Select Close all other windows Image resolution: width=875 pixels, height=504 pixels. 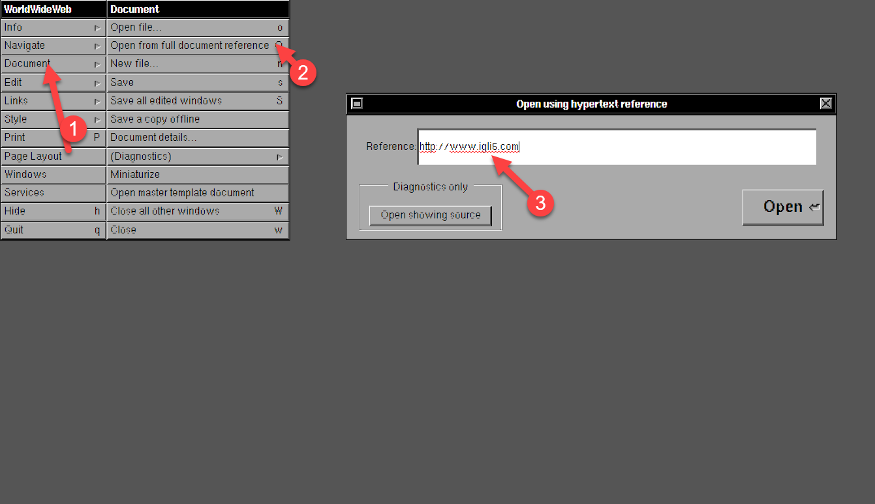[x=197, y=211]
